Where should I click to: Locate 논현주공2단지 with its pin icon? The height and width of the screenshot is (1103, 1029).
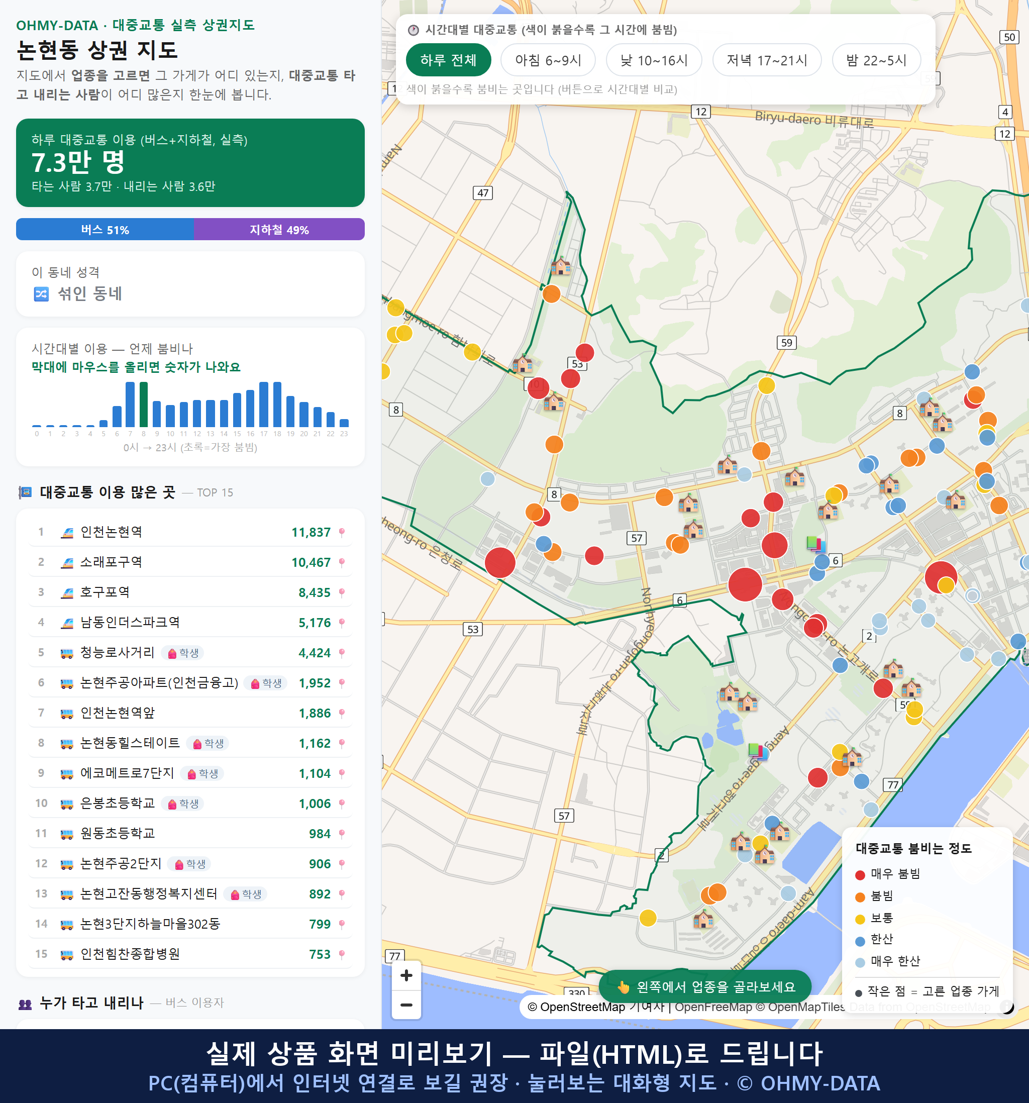(x=342, y=864)
